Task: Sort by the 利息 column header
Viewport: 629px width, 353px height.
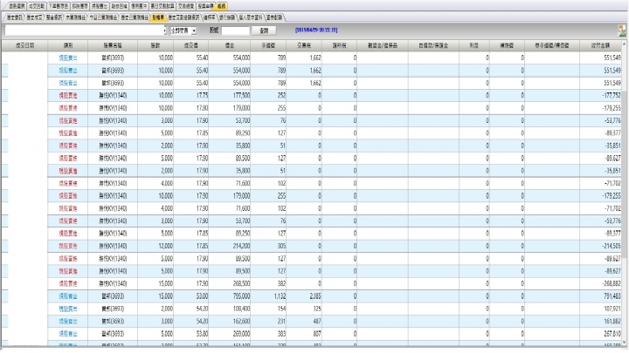Action: coord(474,45)
